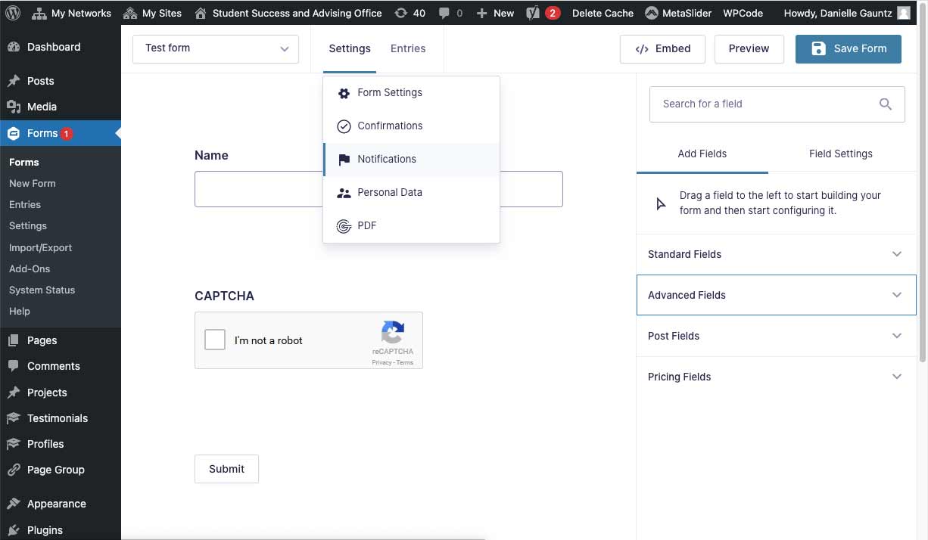Open Pages in sidebar
Viewport: 928px width, 540px height.
click(61, 340)
